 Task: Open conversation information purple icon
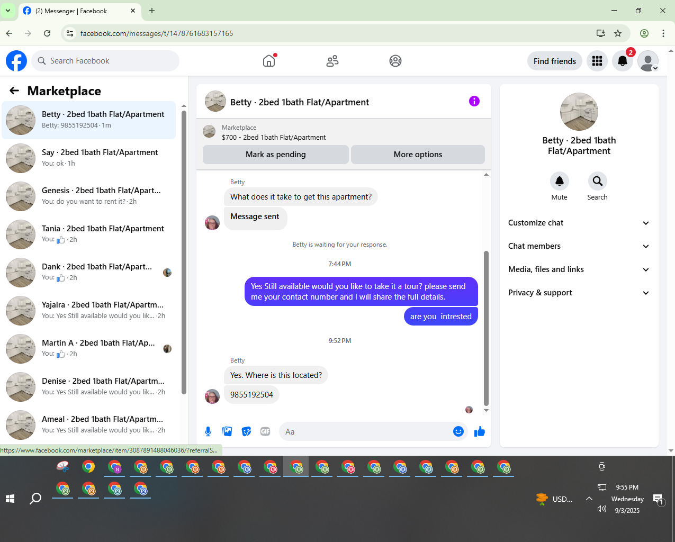474,101
